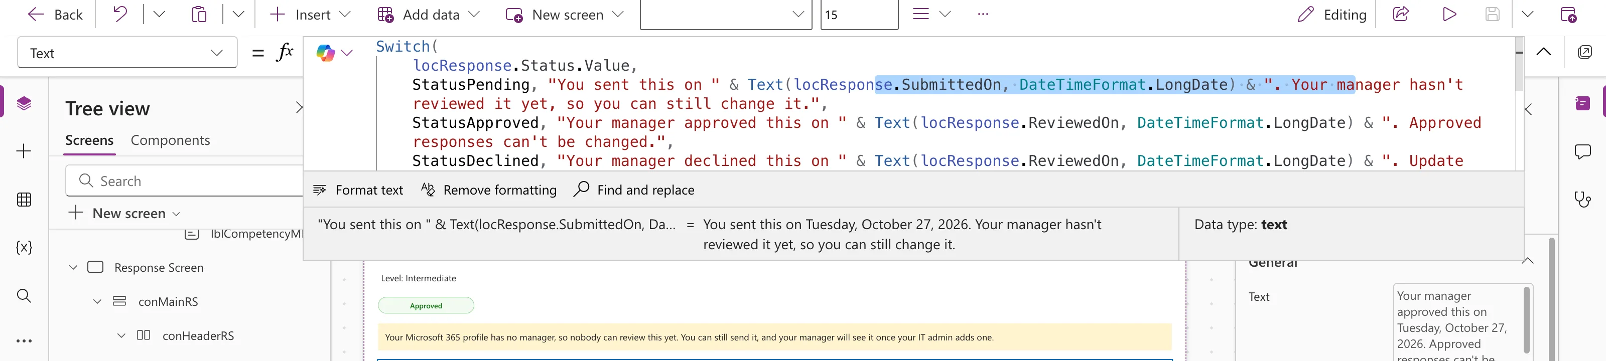Viewport: 1606px width, 361px height.
Task: Open the text alignment options
Action: click(x=931, y=14)
